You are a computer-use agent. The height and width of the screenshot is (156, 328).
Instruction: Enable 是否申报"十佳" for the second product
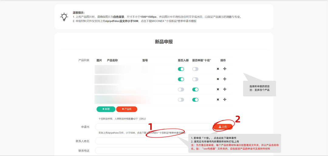195,79
